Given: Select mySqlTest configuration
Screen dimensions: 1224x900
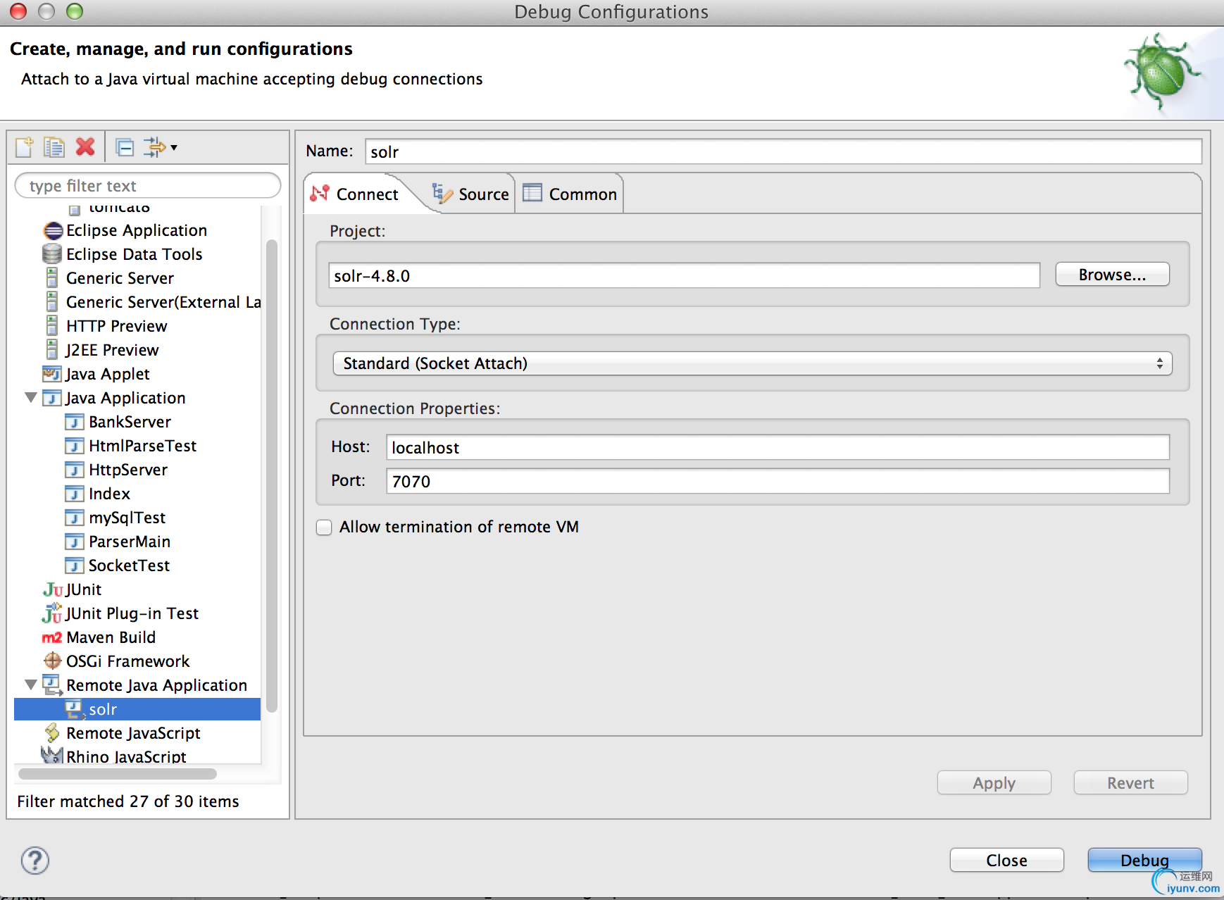Looking at the screenshot, I should coord(127,518).
